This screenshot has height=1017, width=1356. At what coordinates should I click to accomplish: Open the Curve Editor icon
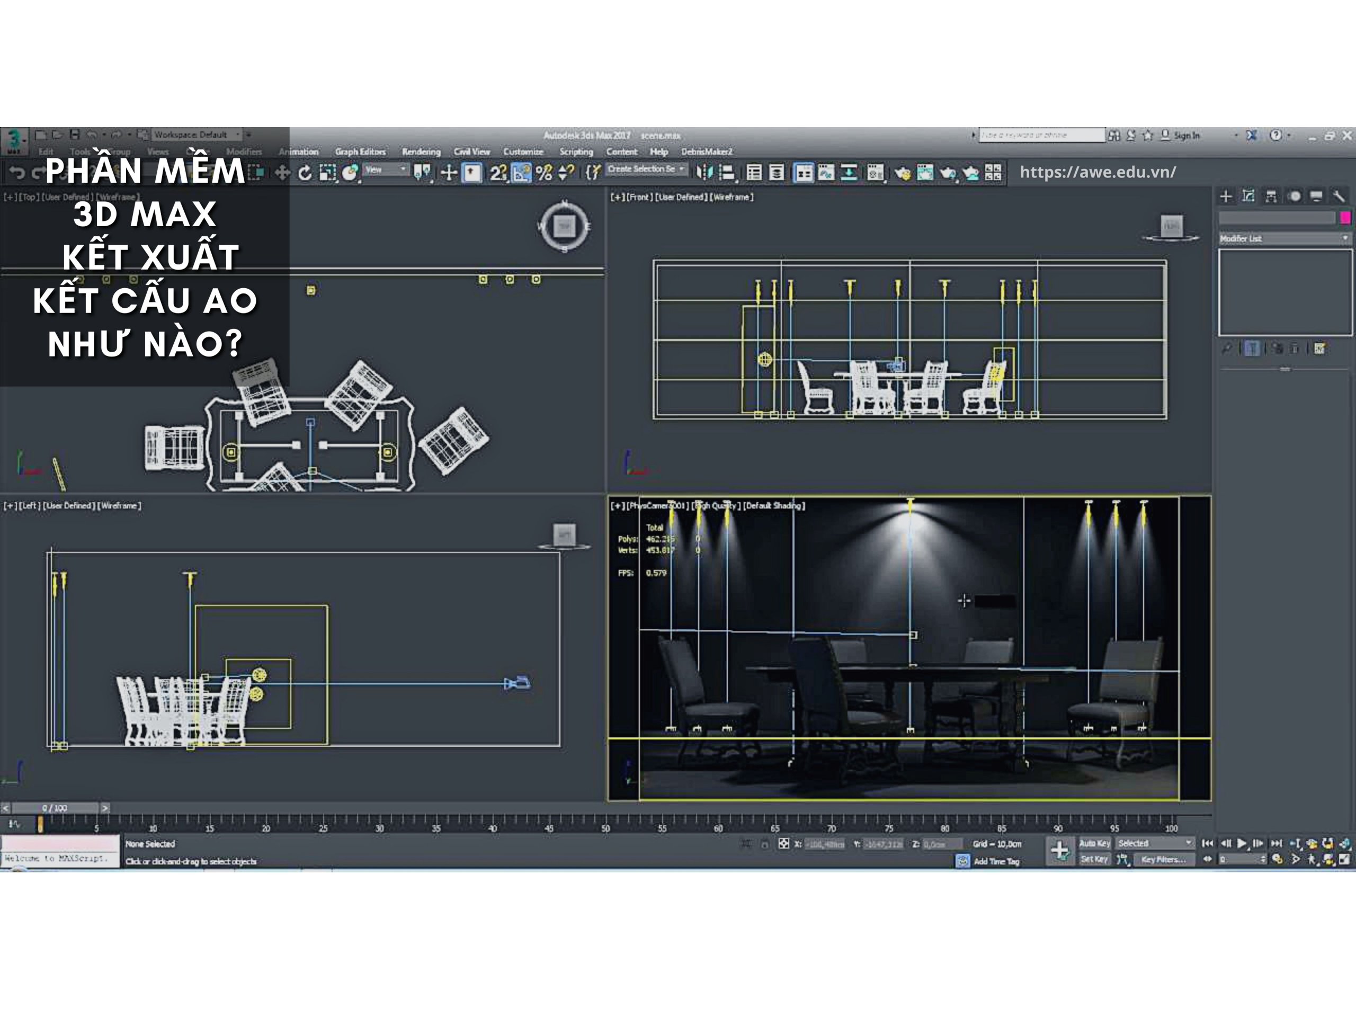pyautogui.click(x=826, y=173)
